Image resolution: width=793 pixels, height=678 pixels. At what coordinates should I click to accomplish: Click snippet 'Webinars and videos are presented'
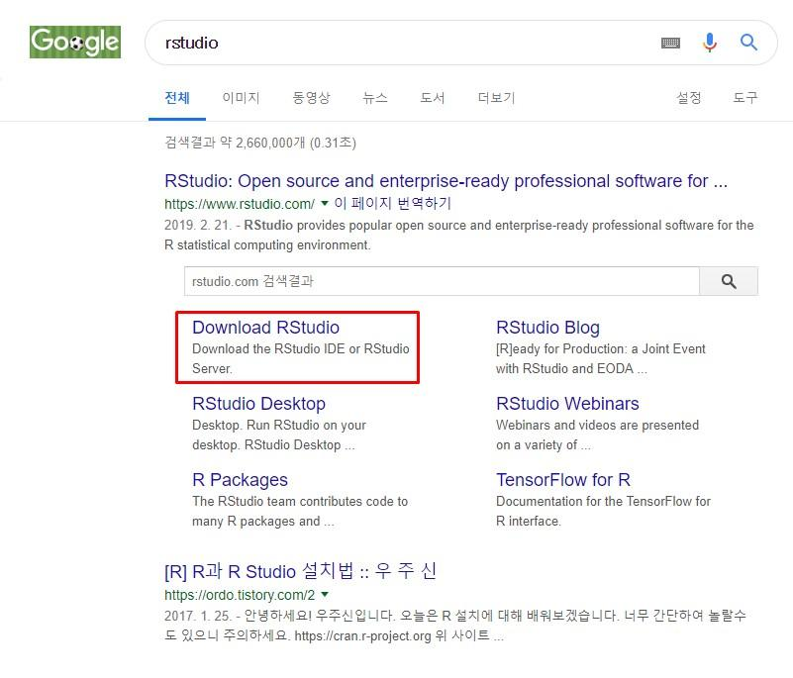(597, 426)
